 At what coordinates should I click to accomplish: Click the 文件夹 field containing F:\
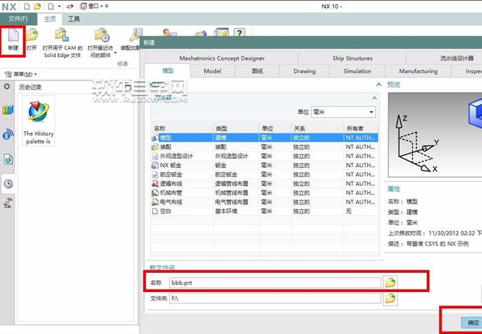coord(275,298)
